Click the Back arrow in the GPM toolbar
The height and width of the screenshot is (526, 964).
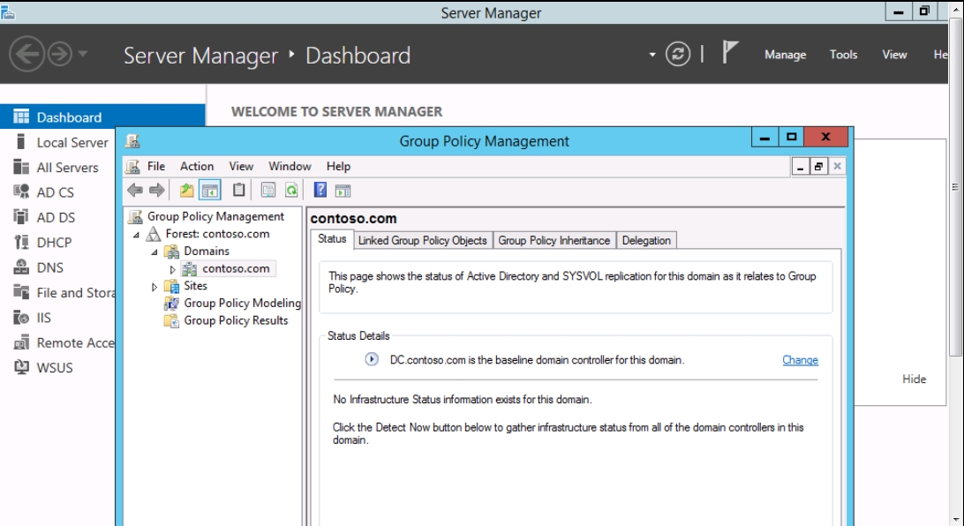(x=135, y=191)
